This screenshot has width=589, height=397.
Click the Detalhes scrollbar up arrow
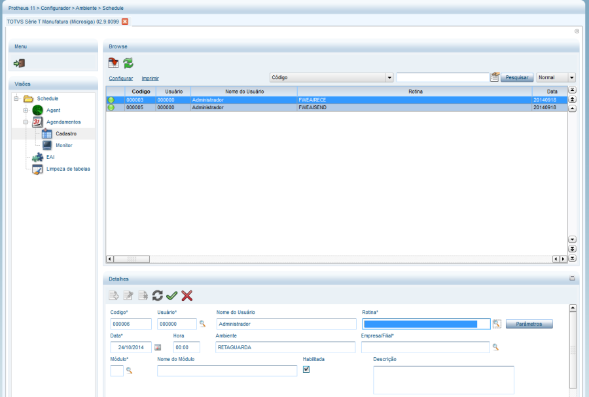coord(573,308)
